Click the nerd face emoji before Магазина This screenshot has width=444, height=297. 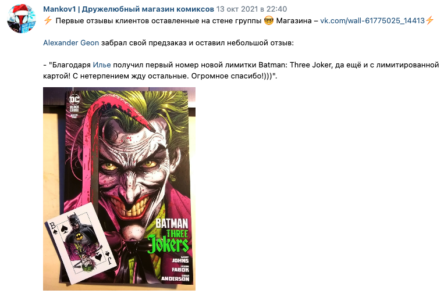click(x=268, y=21)
